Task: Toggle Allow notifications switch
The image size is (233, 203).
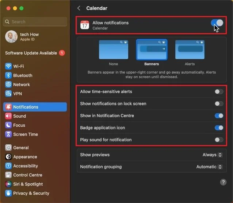Action: coord(217,23)
